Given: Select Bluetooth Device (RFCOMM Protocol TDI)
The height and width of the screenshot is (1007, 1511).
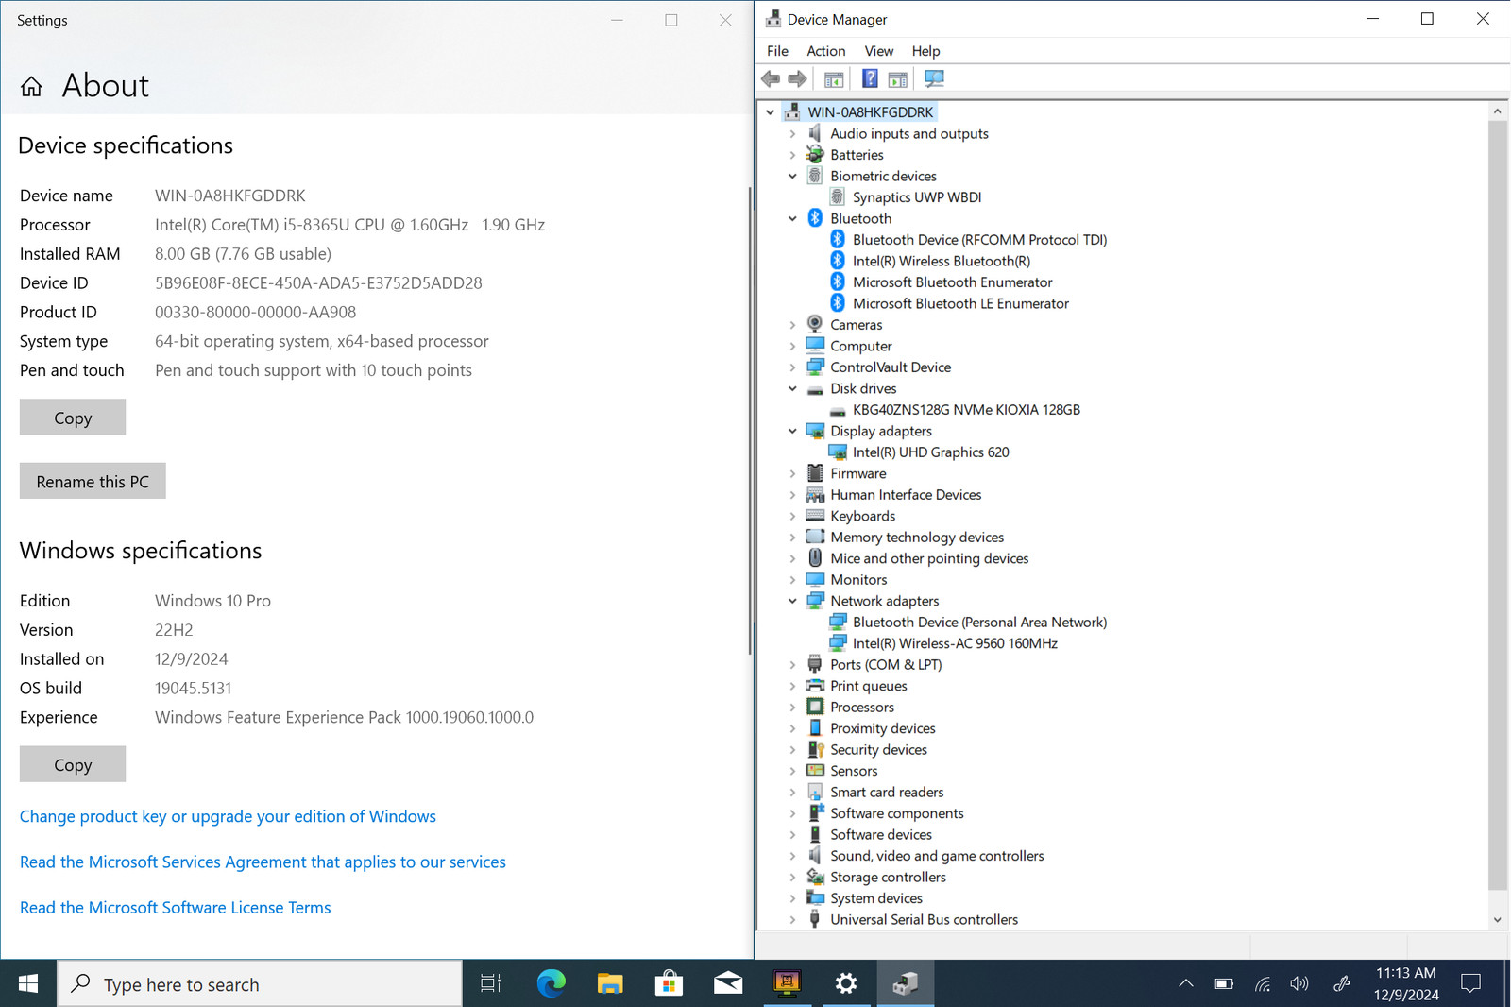Looking at the screenshot, I should (979, 240).
